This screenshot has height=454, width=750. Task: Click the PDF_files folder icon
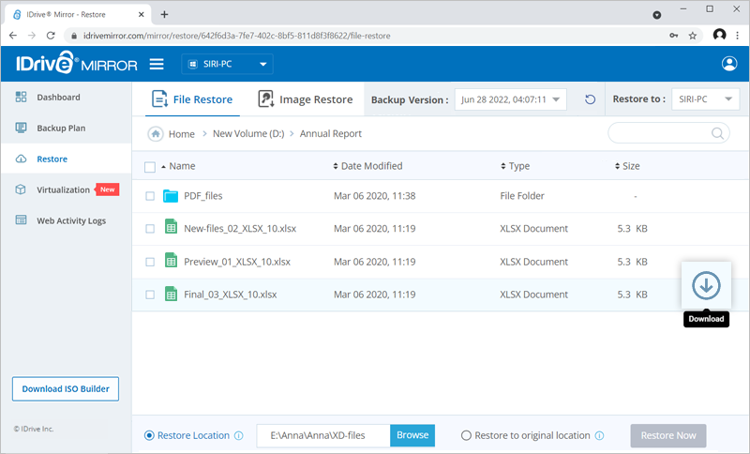point(171,196)
